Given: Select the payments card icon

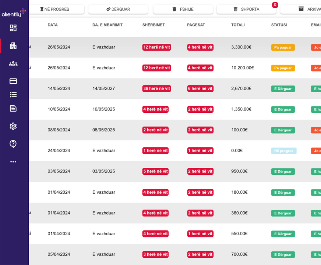Looking at the screenshot, I should [x=13, y=81].
